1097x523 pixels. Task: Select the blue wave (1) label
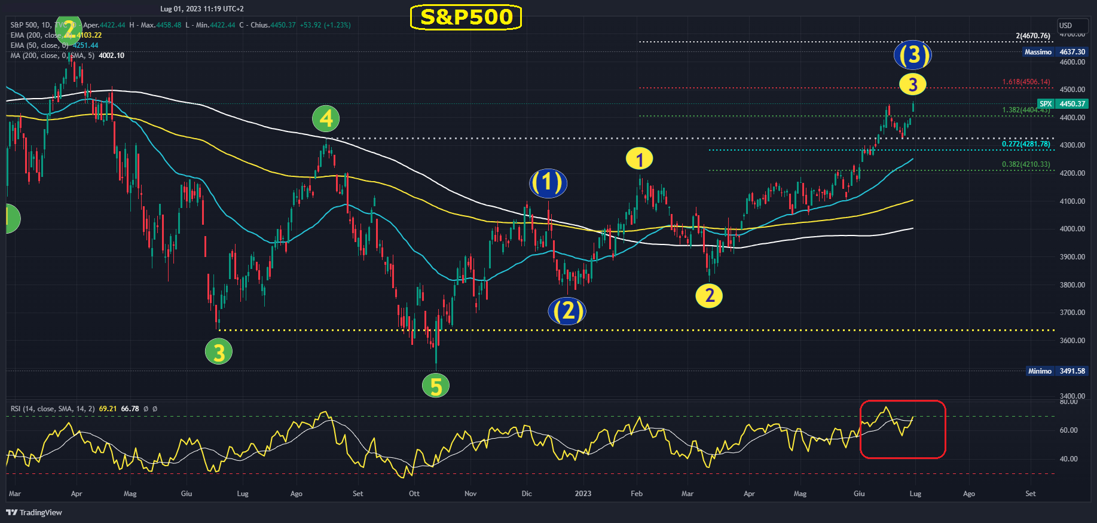(x=548, y=183)
